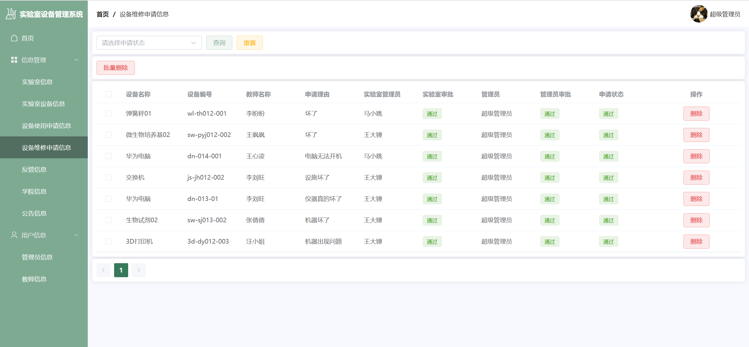Go to previous page arrow
Viewport: 749px width, 347px height.
(103, 270)
